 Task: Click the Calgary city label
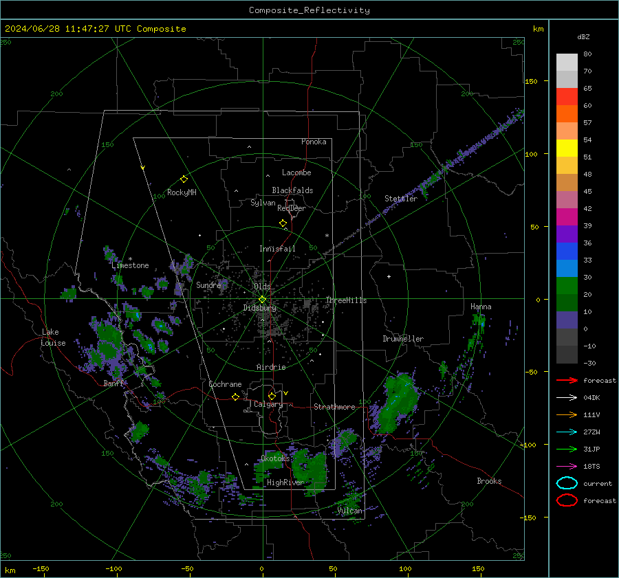coord(268,404)
